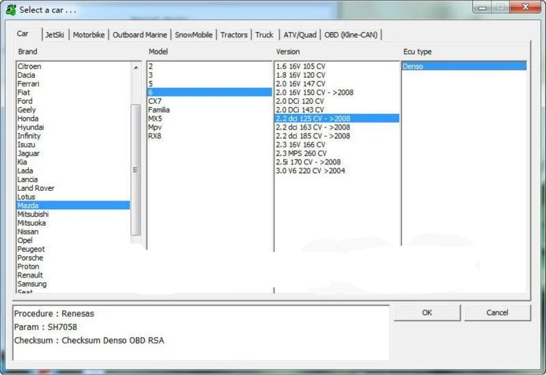Click the highlighted Mazda brand
The width and height of the screenshot is (546, 375).
click(x=73, y=205)
